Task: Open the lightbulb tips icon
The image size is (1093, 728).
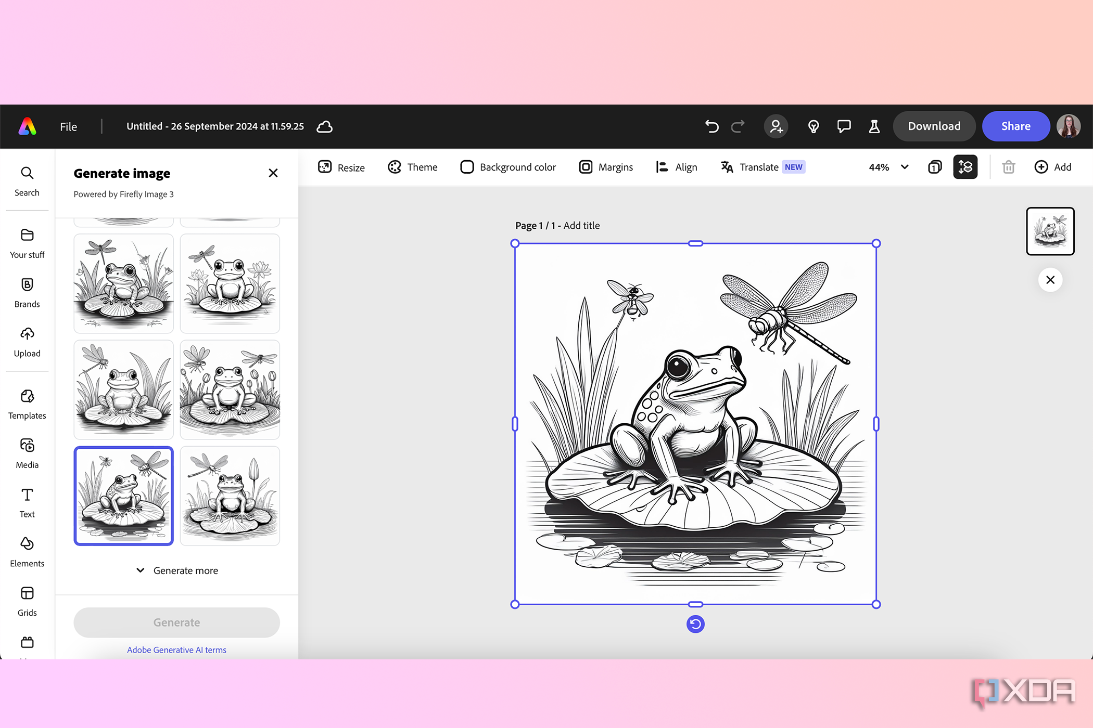Action: (x=814, y=126)
